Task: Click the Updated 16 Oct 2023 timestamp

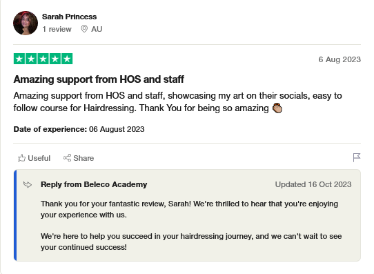Action: [x=313, y=184]
